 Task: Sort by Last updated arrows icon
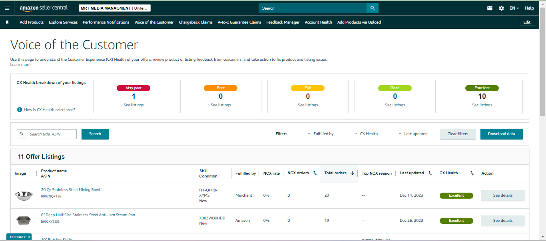coord(430,173)
